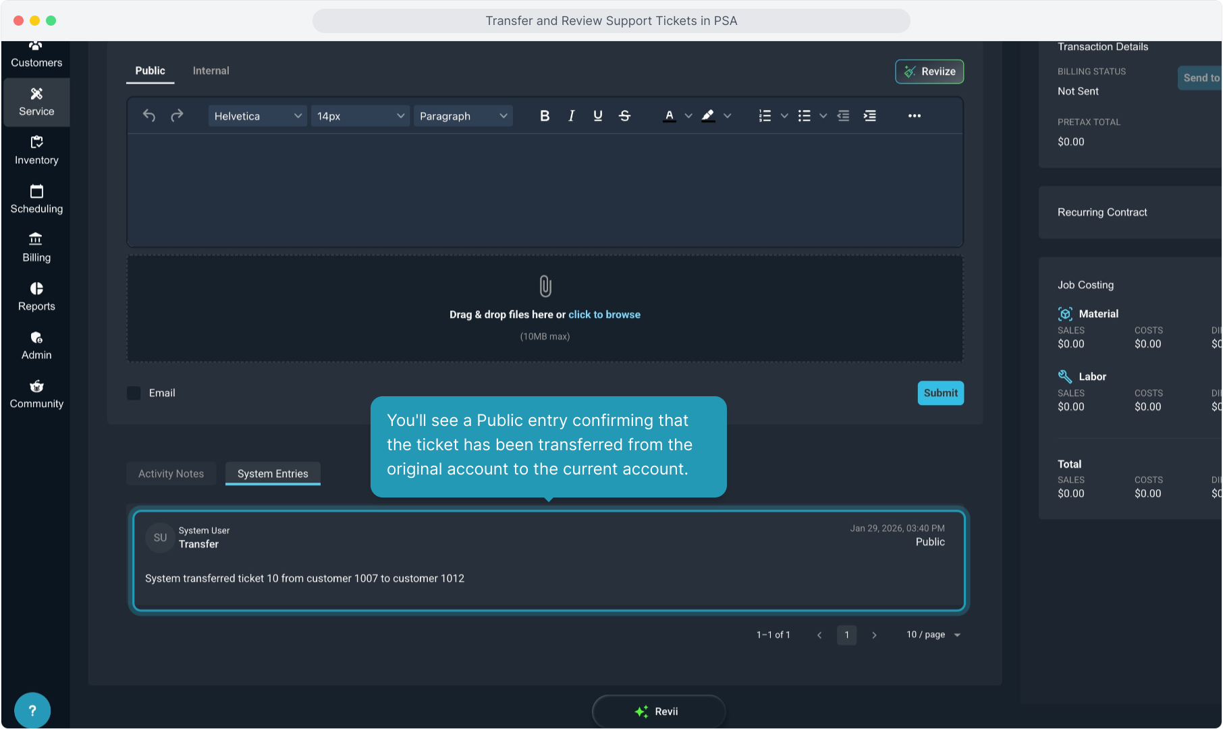Apply italic formatting in editor toolbar
The image size is (1223, 729).
[x=571, y=116]
